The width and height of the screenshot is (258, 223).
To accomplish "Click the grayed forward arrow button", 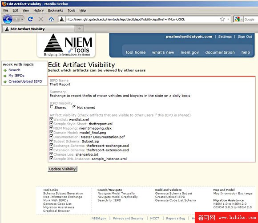I will coord(16,20).
